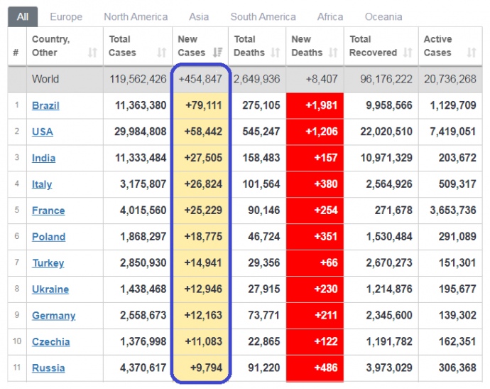Screen dimensions: 490x389
Task: Open the North America tab
Action: click(x=136, y=16)
